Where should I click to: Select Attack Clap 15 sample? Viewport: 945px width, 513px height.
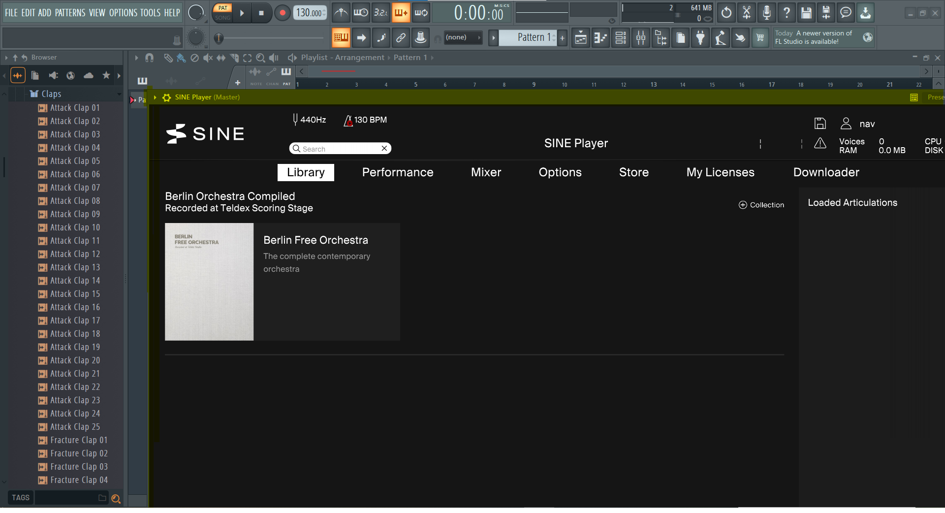coord(75,294)
